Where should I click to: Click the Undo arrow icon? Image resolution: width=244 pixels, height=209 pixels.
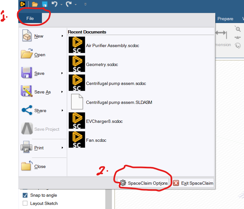(x=55, y=4)
